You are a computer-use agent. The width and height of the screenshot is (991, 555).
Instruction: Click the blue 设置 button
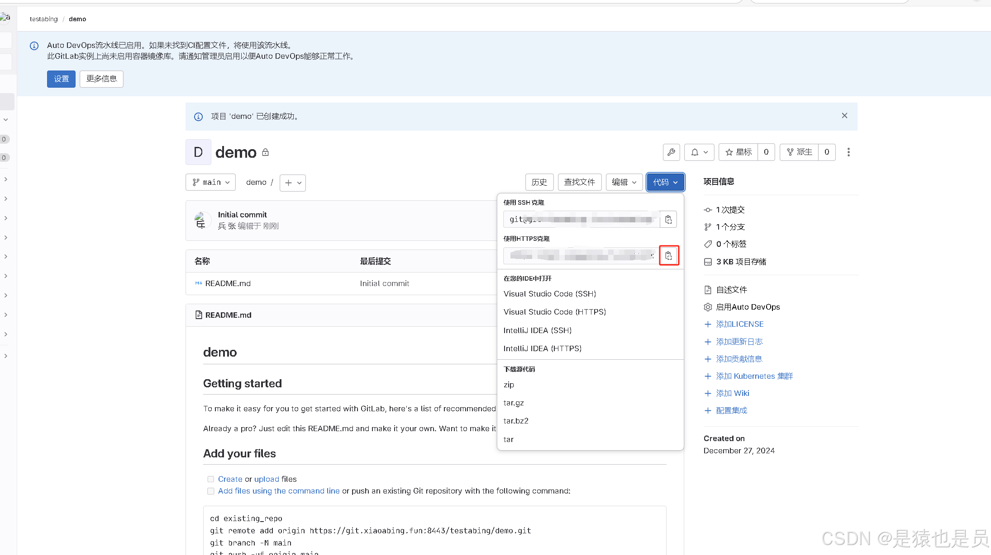click(61, 79)
